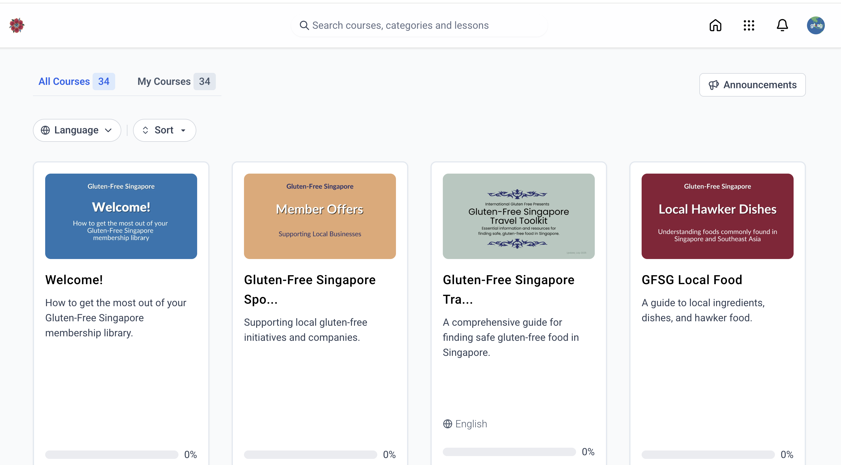841x465 pixels.
Task: Click the globe icon beside English
Action: pyautogui.click(x=448, y=424)
